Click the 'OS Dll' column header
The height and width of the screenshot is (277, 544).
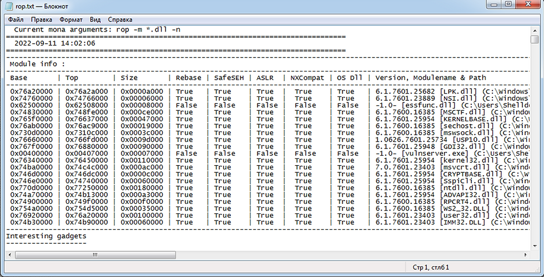pos(350,78)
